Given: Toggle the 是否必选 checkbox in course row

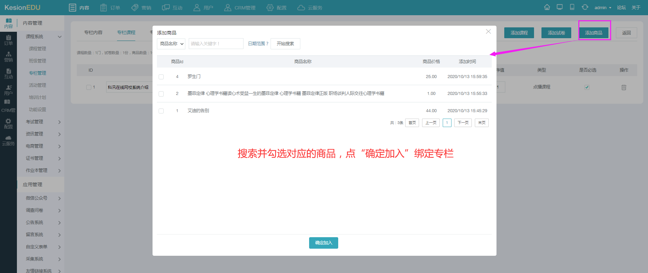Looking at the screenshot, I should [x=587, y=87].
